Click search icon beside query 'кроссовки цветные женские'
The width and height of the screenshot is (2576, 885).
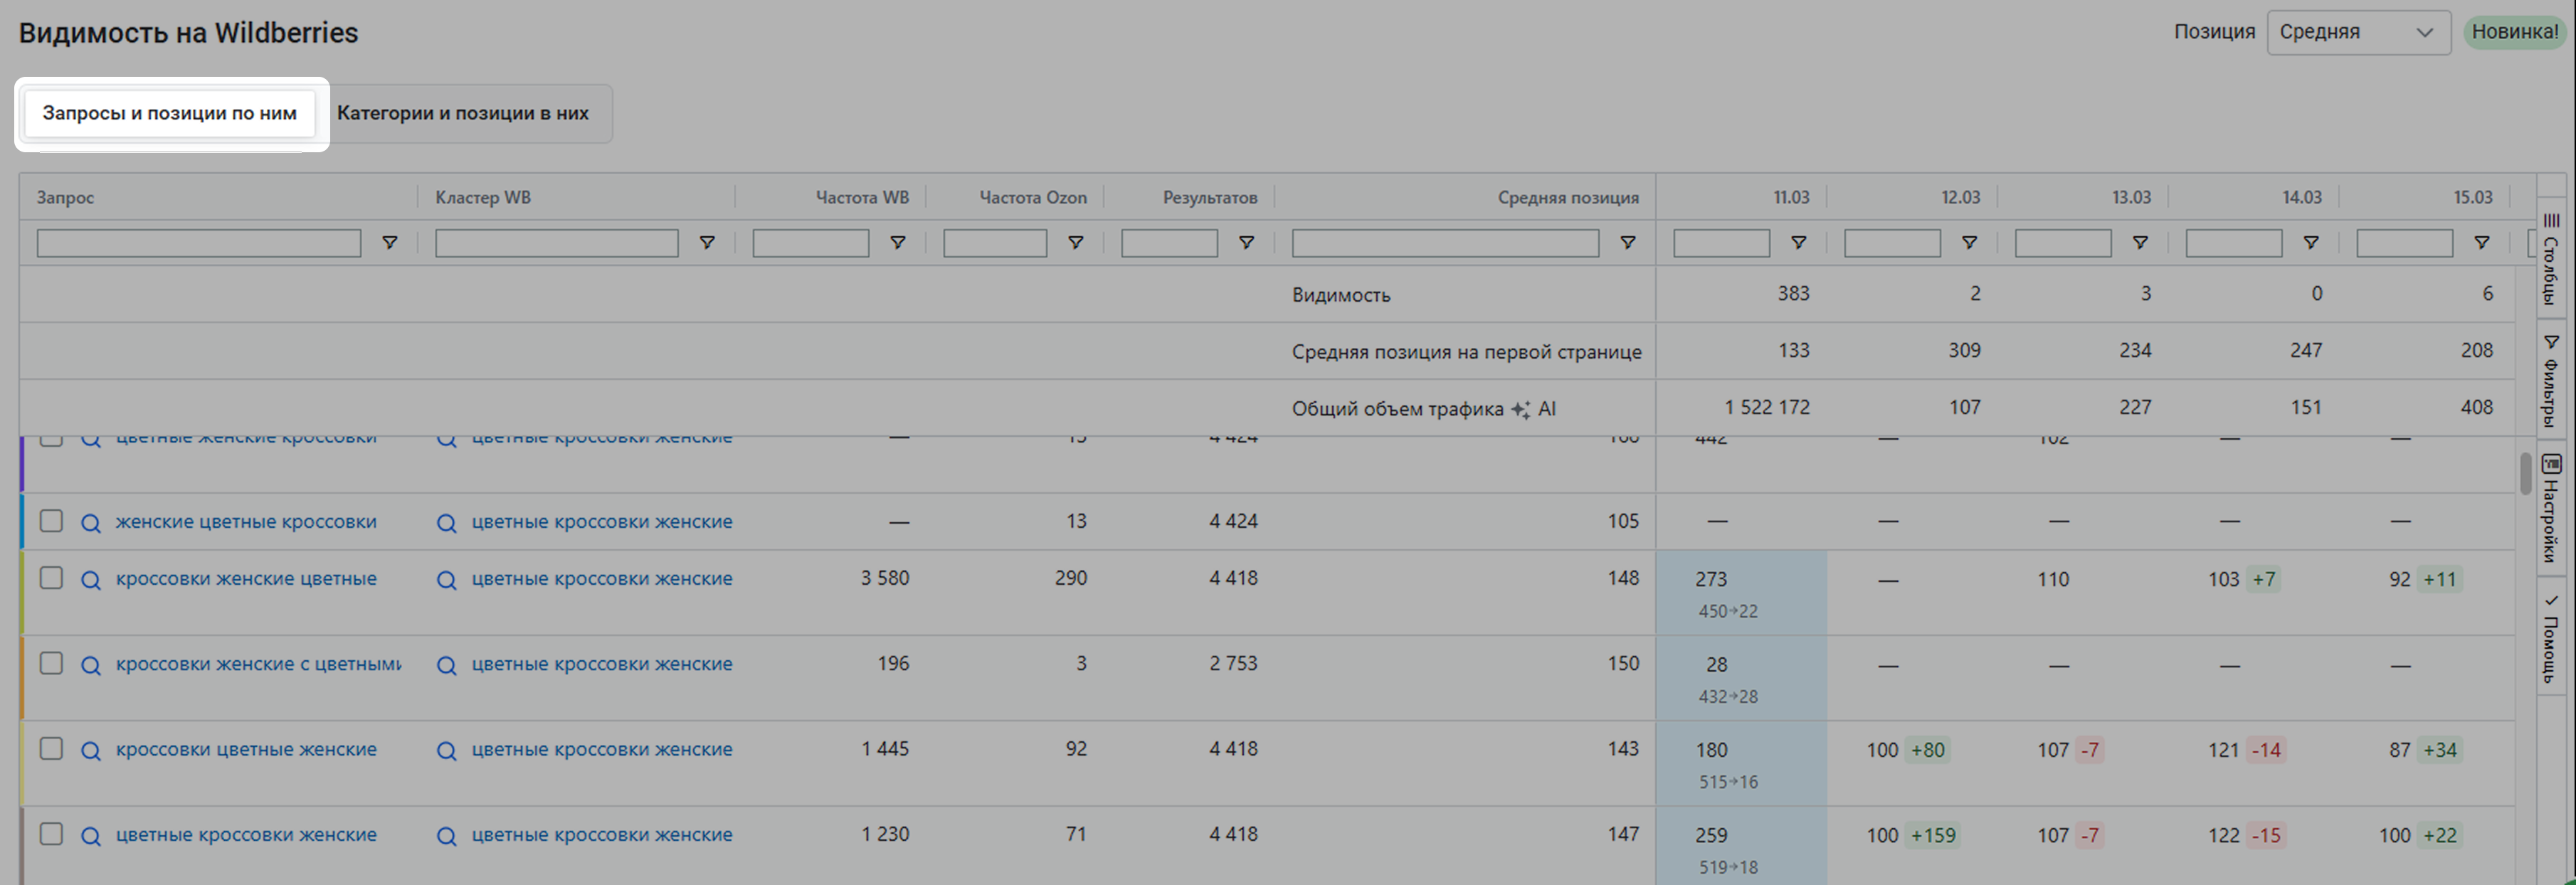[x=91, y=751]
